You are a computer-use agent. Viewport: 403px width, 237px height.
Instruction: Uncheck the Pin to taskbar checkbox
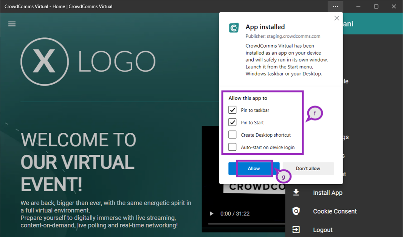[x=232, y=110]
